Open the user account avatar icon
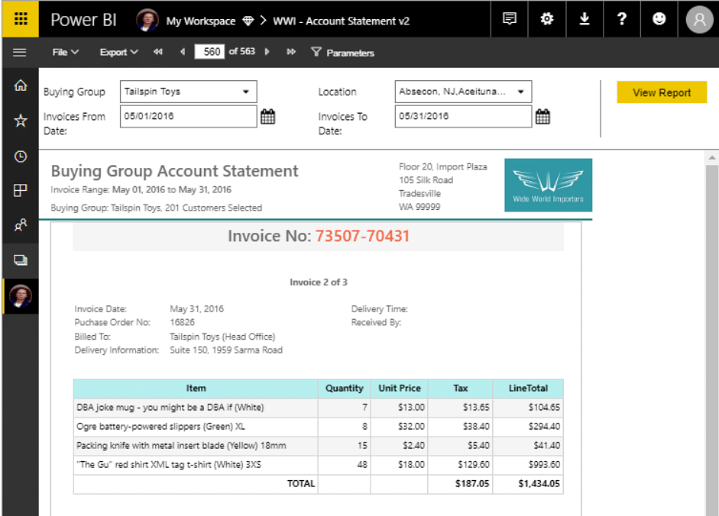This screenshot has width=719, height=516. coord(699,20)
